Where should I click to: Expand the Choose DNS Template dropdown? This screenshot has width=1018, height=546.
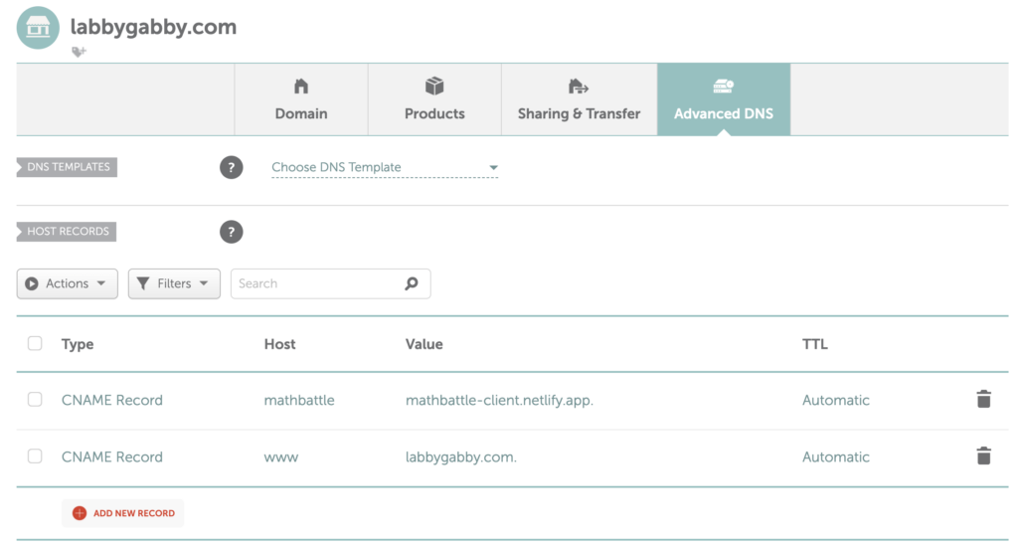pos(385,167)
